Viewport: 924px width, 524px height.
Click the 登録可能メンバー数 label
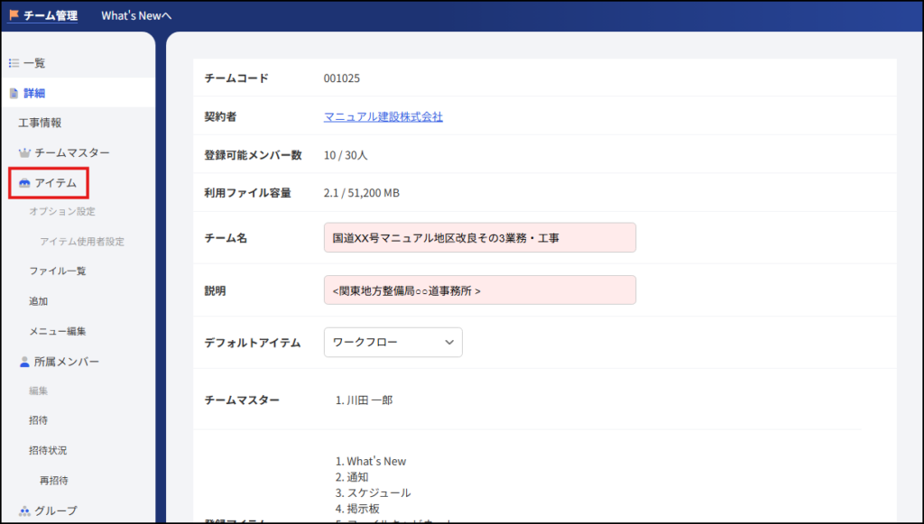coord(253,155)
